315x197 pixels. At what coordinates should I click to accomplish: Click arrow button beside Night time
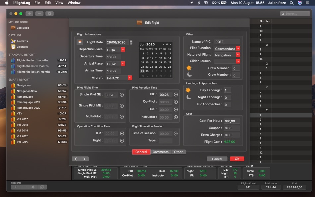pos(122,141)
